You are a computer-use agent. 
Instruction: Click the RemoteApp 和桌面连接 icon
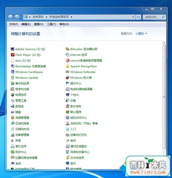tap(12, 66)
